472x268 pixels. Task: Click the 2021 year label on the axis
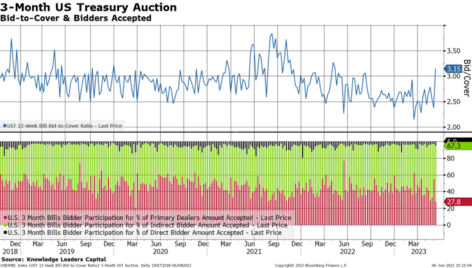tap(255, 250)
